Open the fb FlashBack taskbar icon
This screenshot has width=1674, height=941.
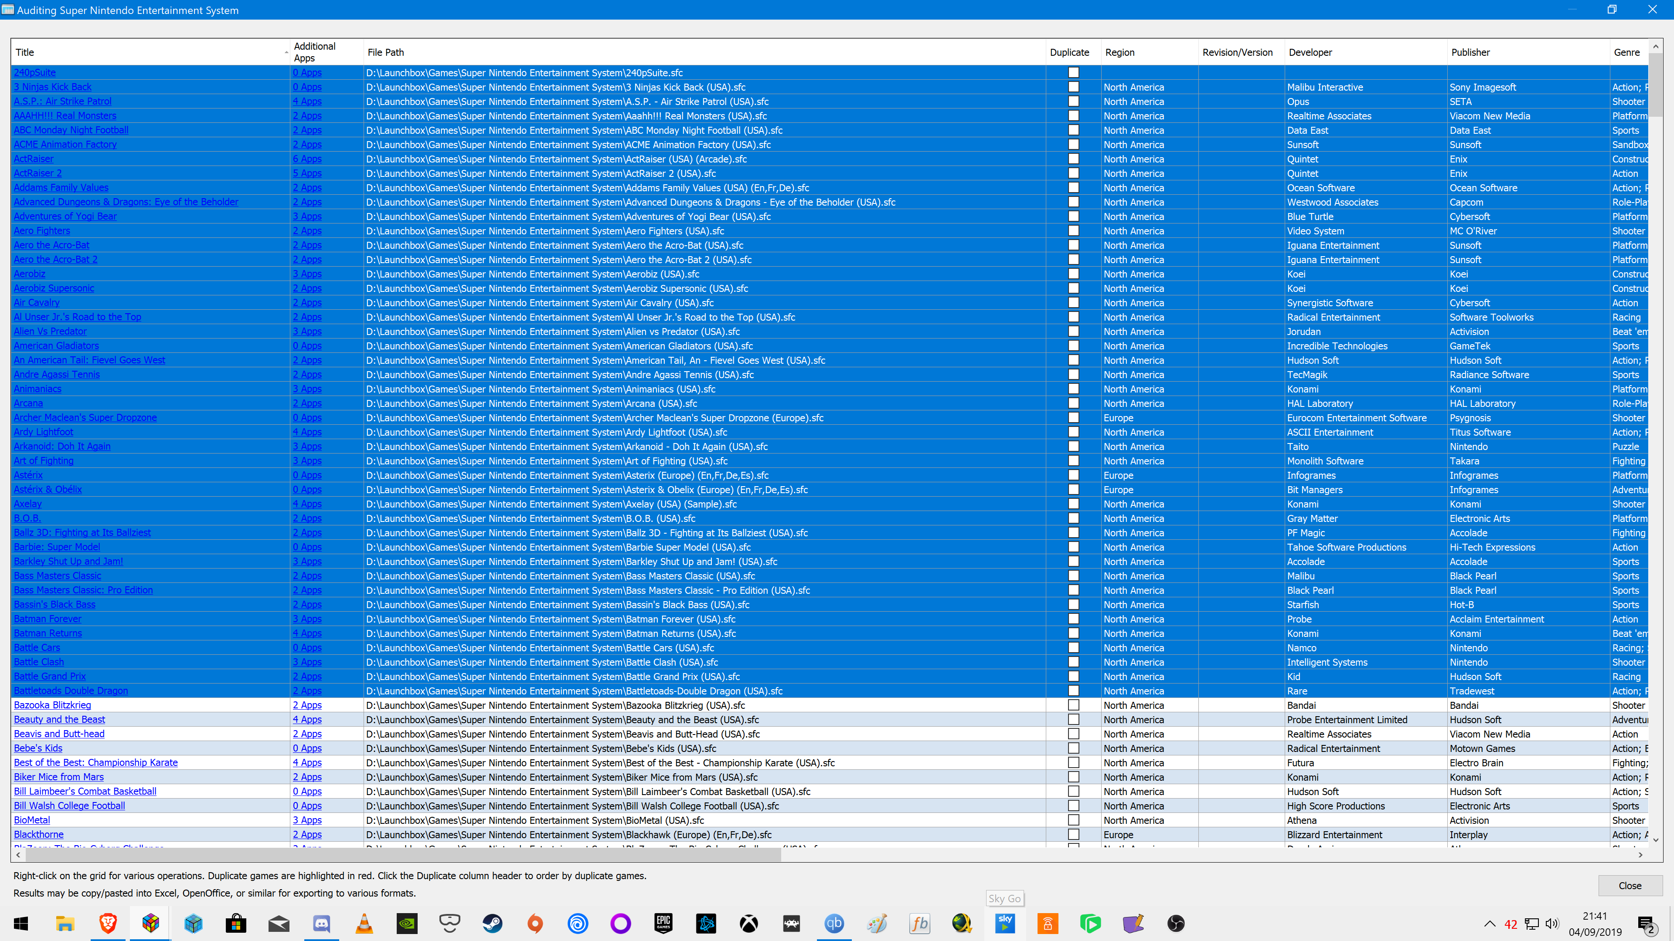click(x=919, y=923)
